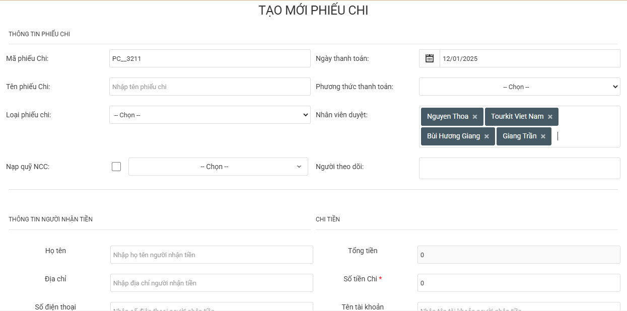Click the payment date field 12/01/2025
Screen dimensions: 627x311
coord(530,58)
